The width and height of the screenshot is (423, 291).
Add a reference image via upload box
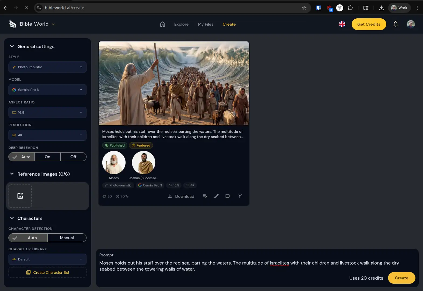click(20, 196)
